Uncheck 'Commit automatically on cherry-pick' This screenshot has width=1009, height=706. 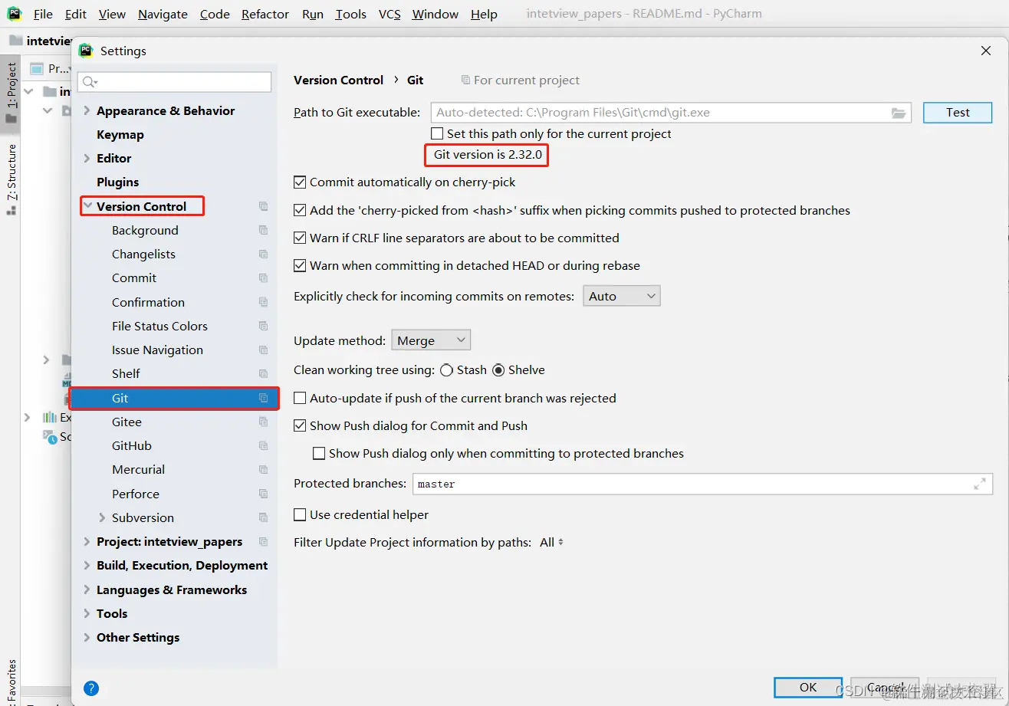pos(300,182)
